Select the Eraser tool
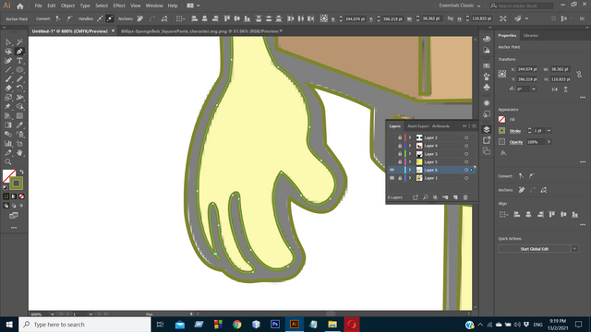 [x=8, y=89]
